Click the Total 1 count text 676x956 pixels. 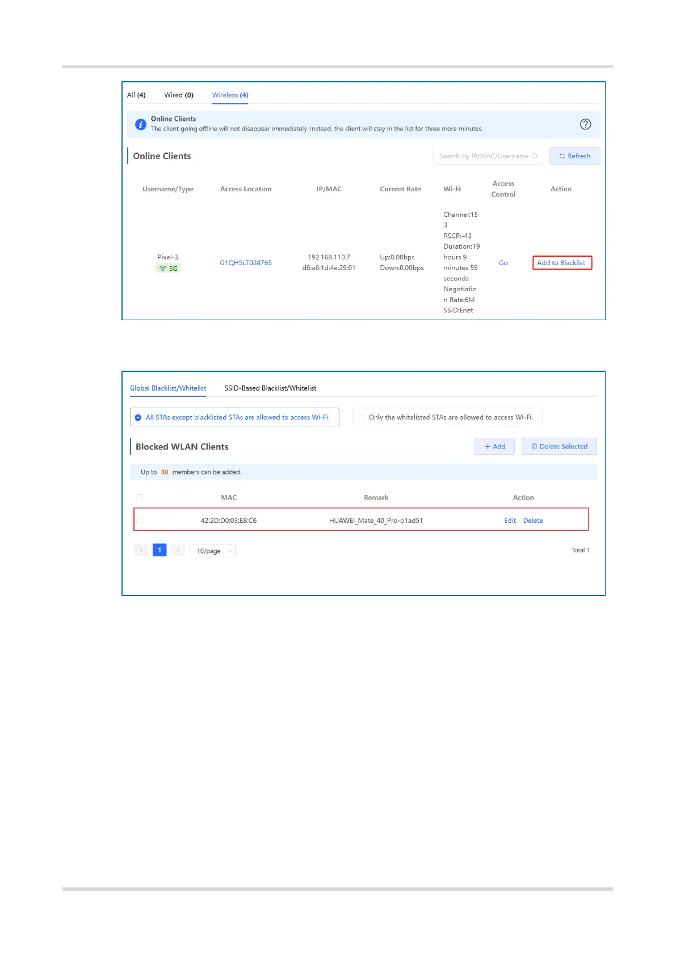tap(581, 550)
